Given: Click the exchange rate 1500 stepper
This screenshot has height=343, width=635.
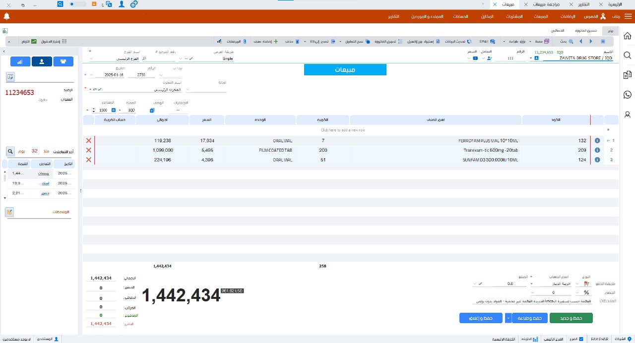Looking at the screenshot, I should click(x=94, y=110).
